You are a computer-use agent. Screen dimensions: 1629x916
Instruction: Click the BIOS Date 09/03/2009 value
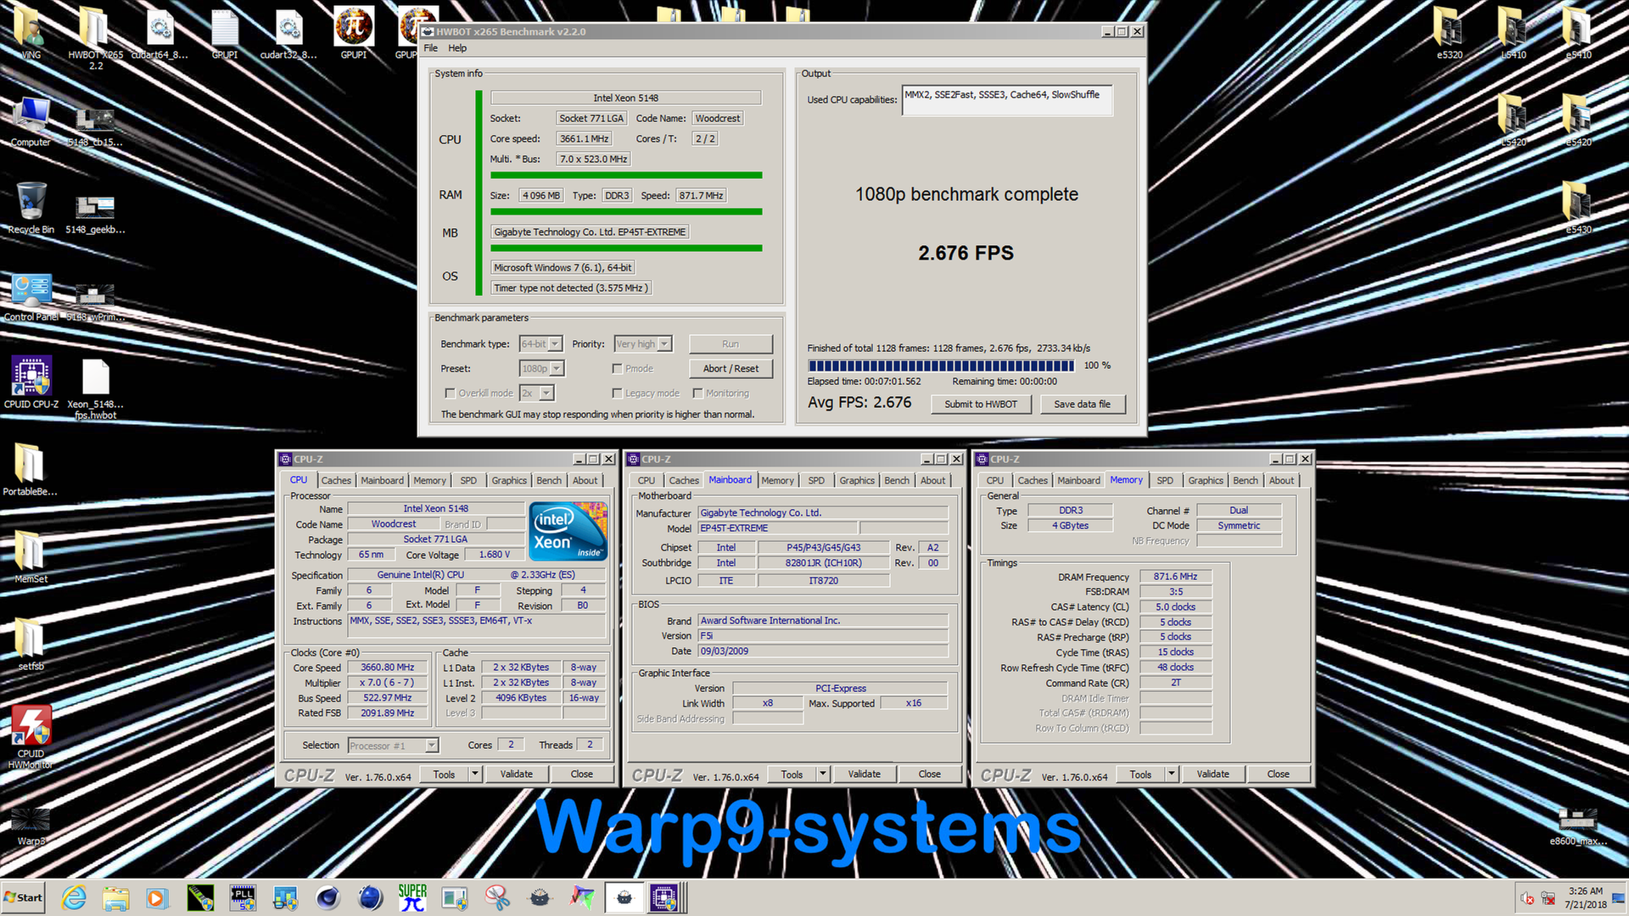[823, 651]
